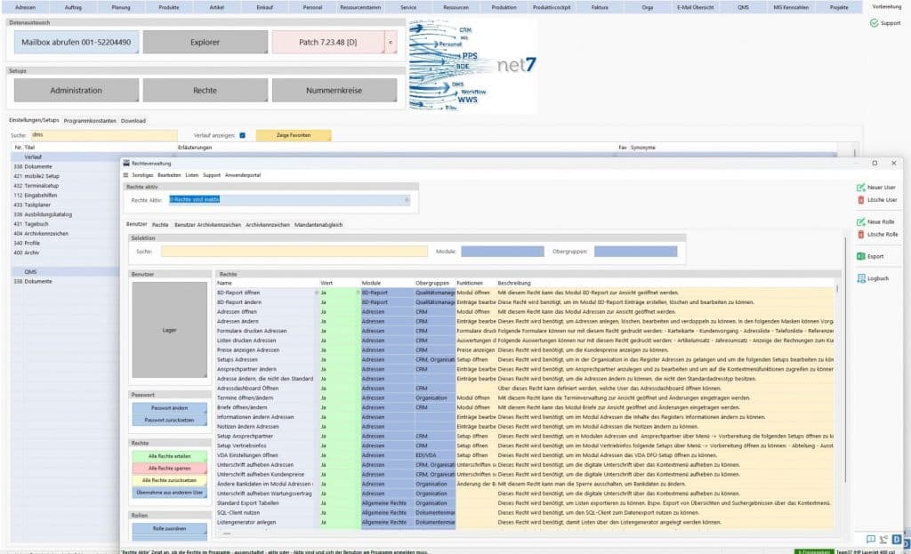The height and width of the screenshot is (554, 911).
Task: Switch to the Programmkonstanten tab
Action: 90,120
